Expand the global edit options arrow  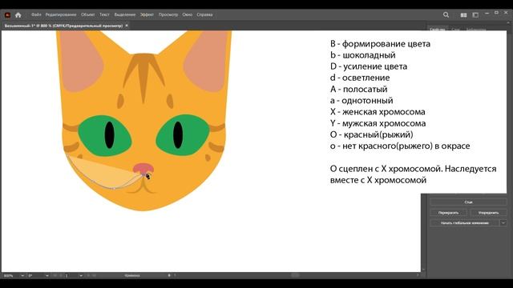[x=503, y=223]
